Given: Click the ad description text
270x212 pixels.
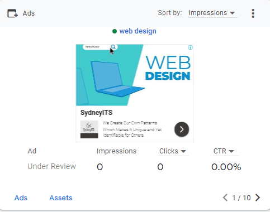Looking at the screenshot, I should [x=132, y=129].
